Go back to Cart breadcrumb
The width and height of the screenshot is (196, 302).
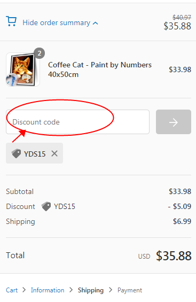(x=12, y=290)
